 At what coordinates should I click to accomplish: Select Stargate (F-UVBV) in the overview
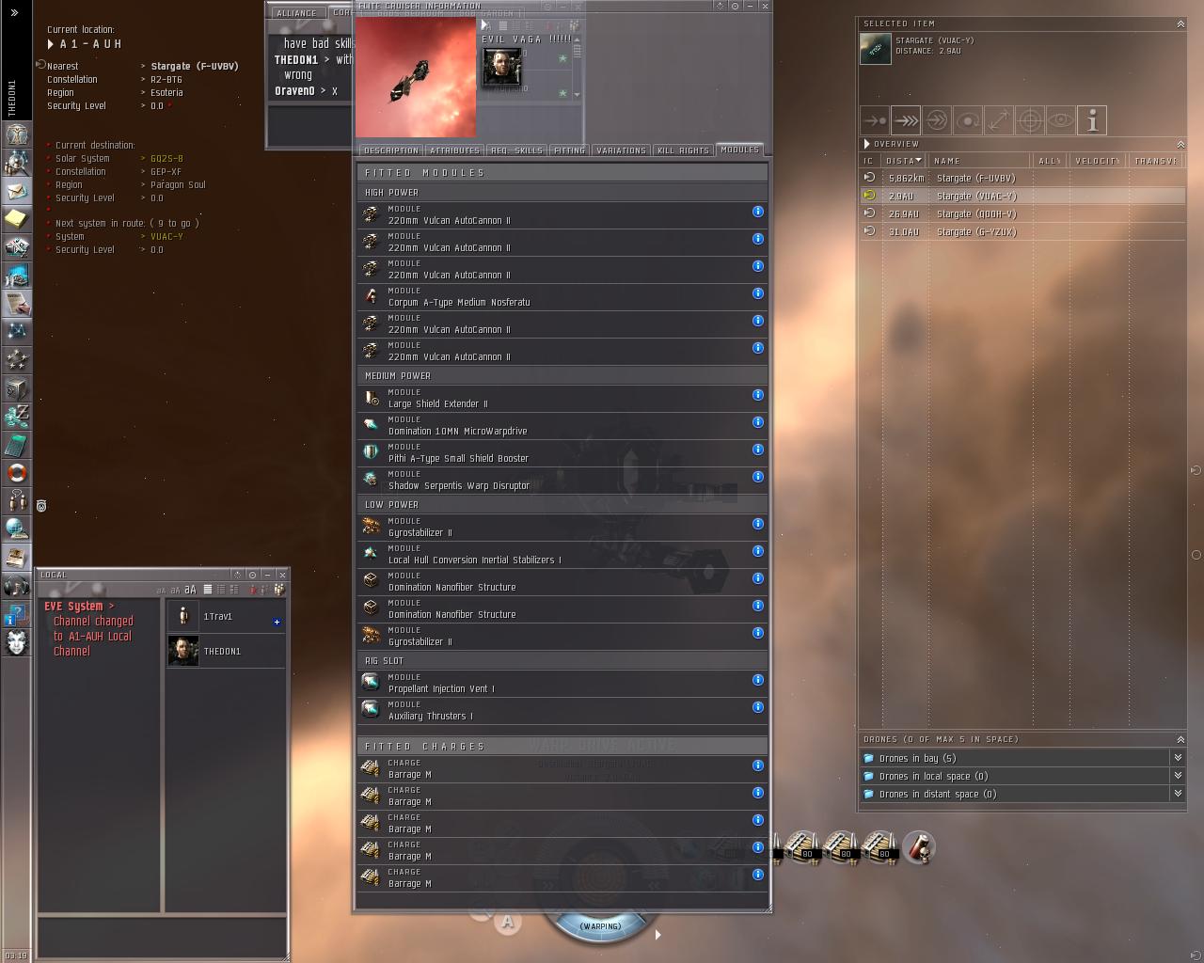tap(1022, 178)
